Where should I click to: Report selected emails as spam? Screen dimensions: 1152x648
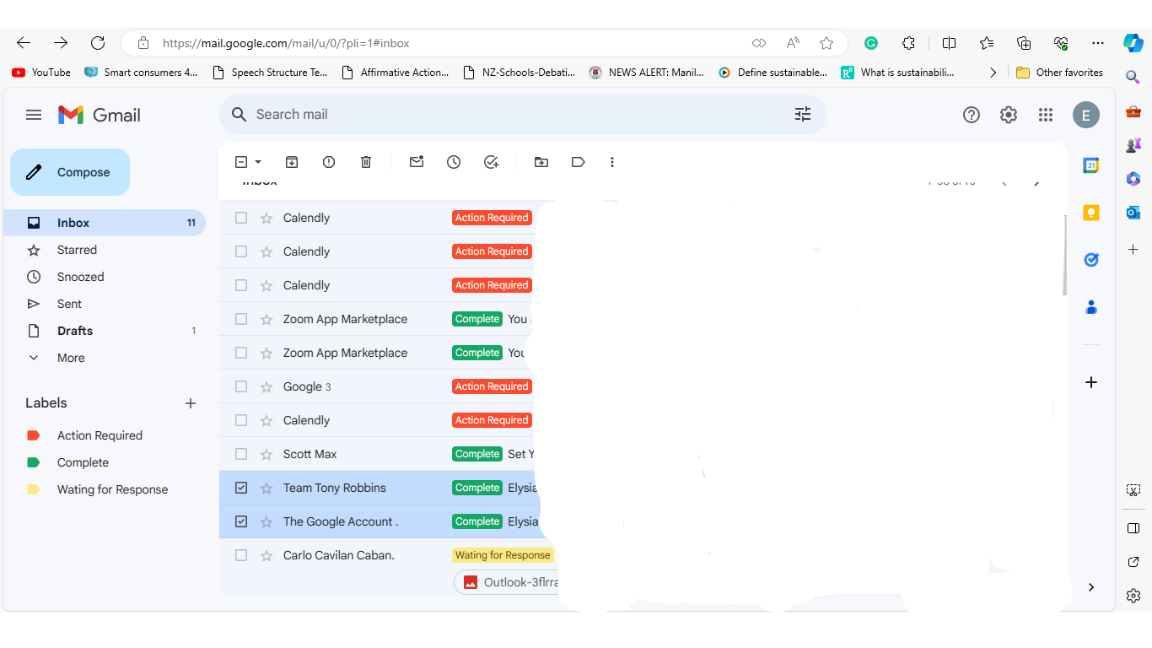click(329, 162)
